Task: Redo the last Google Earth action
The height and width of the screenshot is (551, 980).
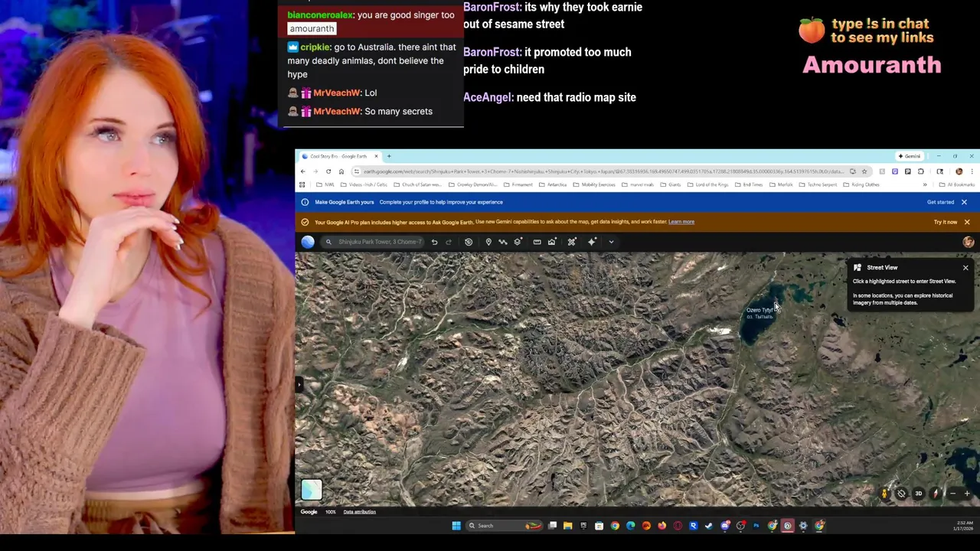Action: (449, 242)
